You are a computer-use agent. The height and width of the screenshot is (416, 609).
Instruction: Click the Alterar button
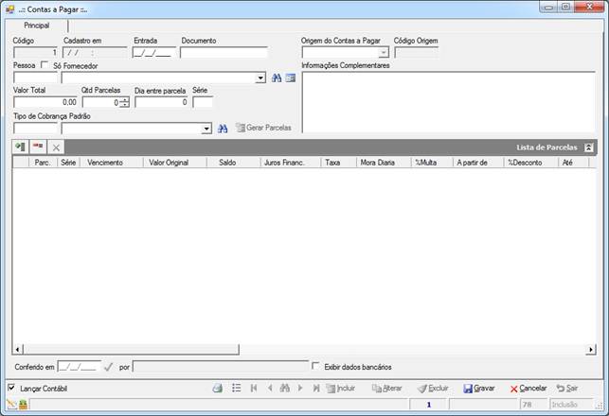386,388
